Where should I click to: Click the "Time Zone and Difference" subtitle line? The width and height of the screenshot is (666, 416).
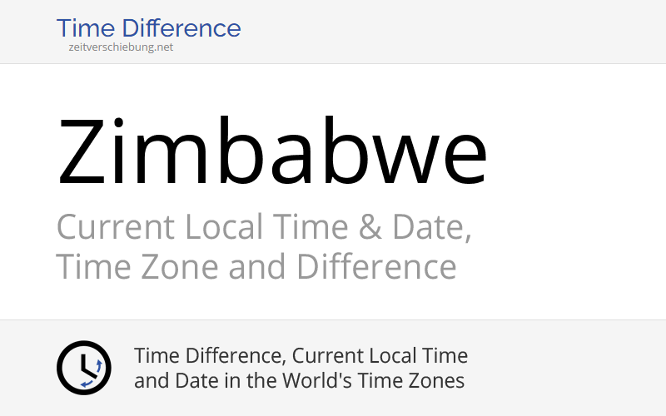pos(256,267)
